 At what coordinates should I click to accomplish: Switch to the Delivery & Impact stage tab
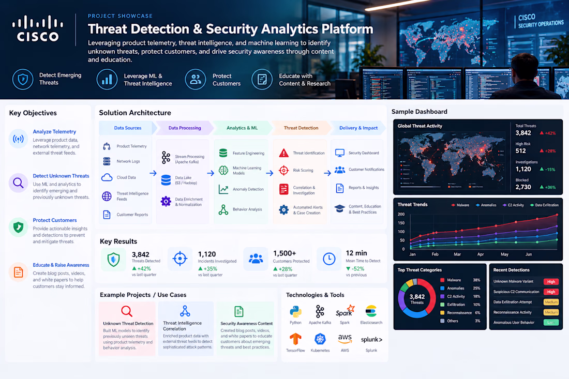[358, 128]
